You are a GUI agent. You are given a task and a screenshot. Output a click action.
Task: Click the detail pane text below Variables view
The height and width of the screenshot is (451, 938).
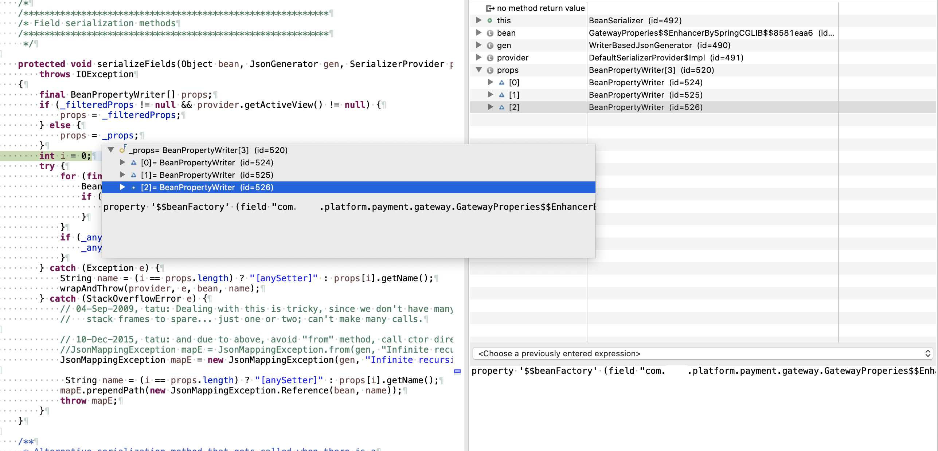(x=703, y=371)
